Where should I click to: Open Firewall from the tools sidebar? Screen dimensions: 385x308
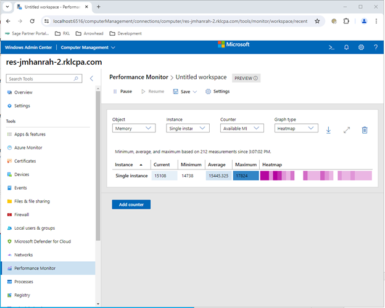(x=22, y=214)
